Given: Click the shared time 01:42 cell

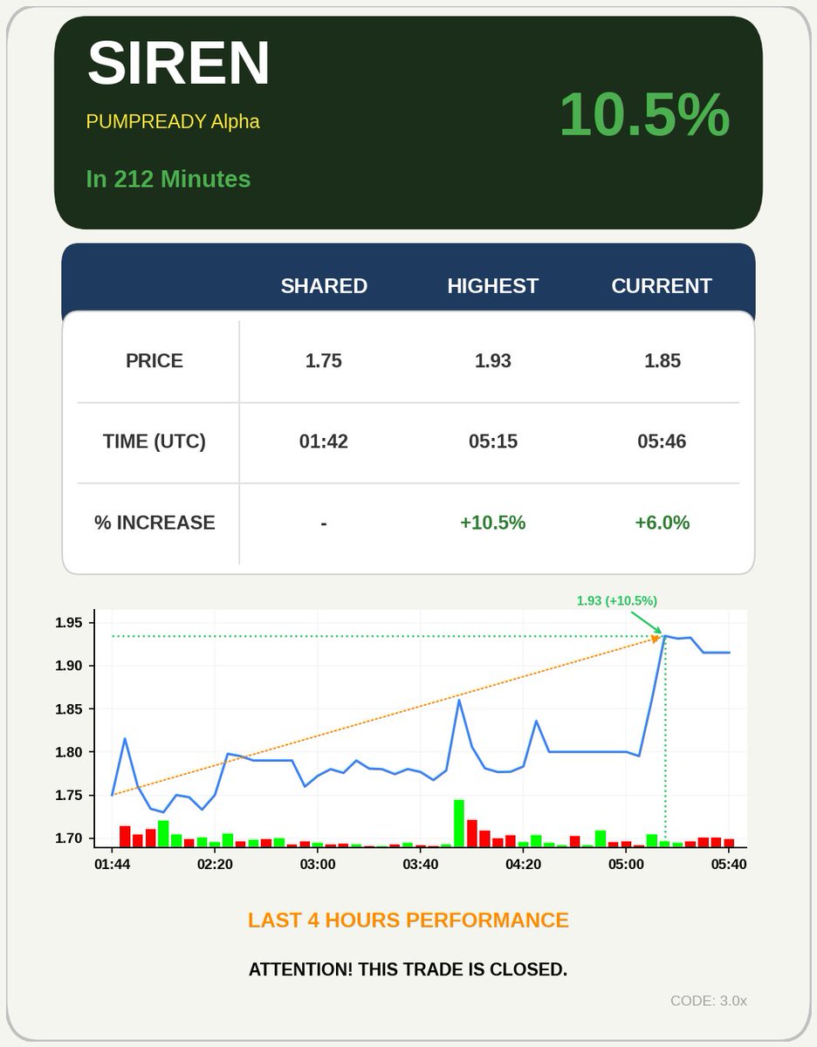Looking at the screenshot, I should pos(324,441).
